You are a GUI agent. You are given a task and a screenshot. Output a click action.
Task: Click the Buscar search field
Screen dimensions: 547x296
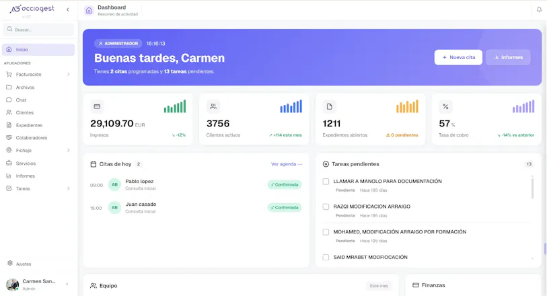coord(38,30)
